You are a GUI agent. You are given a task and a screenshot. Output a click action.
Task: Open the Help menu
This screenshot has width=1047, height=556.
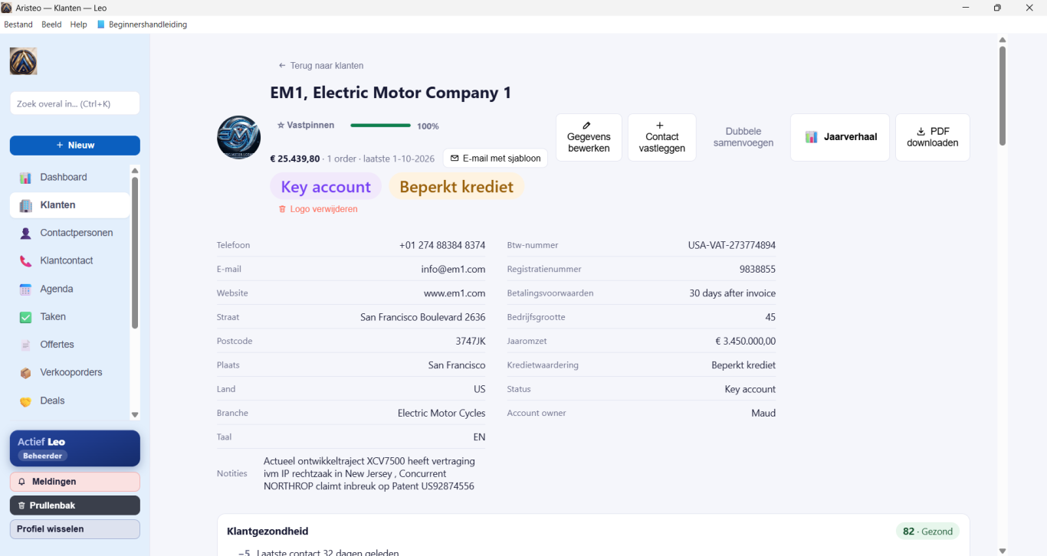(x=78, y=25)
